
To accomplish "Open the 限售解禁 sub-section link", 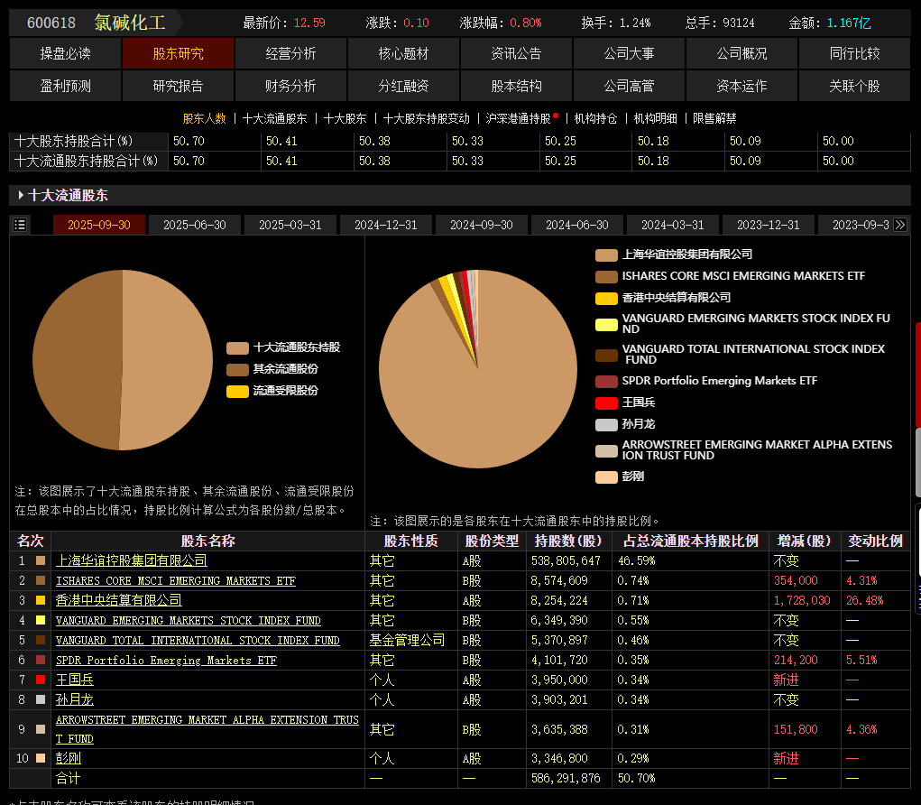I will point(714,119).
